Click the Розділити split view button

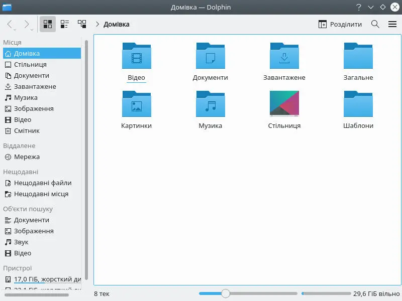pyautogui.click(x=340, y=24)
